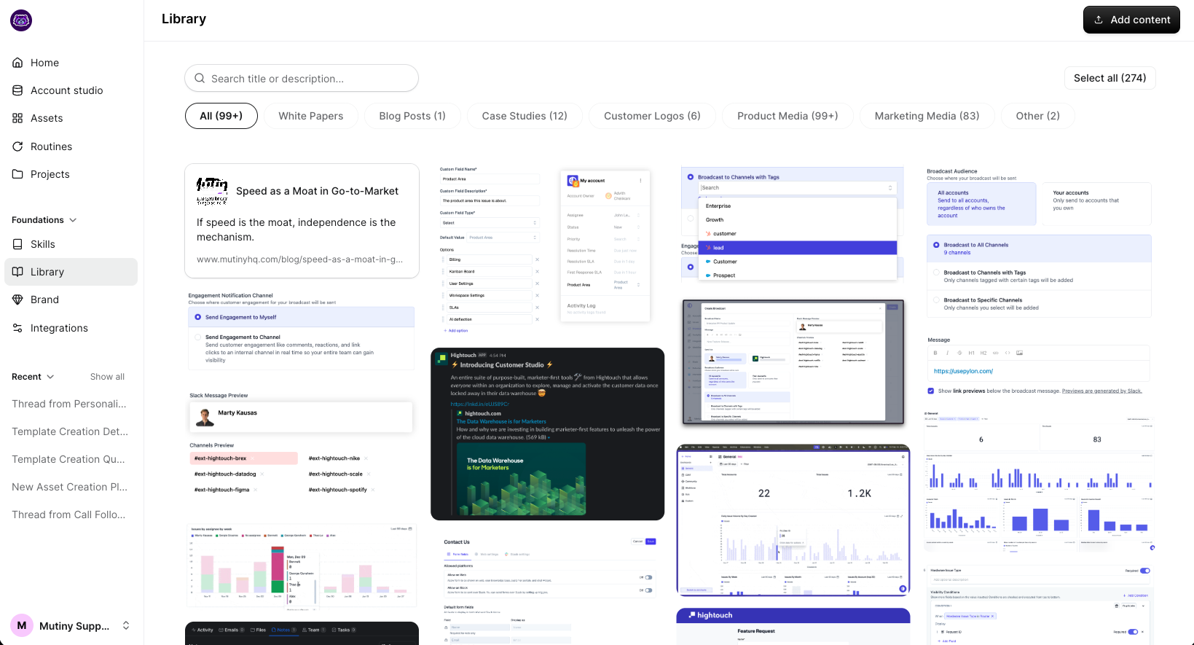Open the Broadcast to Channels with Tags thumbnail
Screen dimensions: 1194x645
tap(793, 225)
